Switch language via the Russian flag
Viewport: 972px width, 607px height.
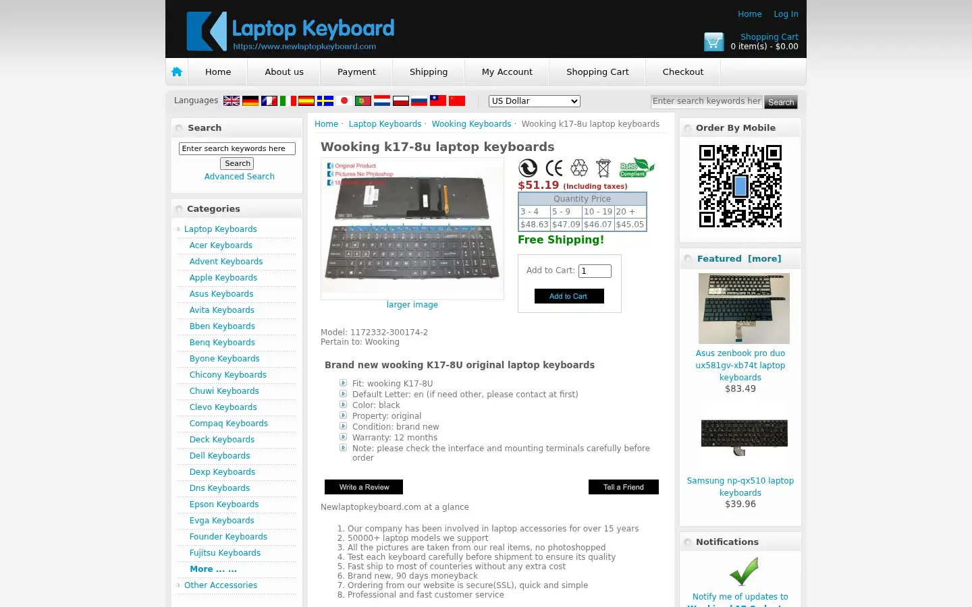coord(419,100)
